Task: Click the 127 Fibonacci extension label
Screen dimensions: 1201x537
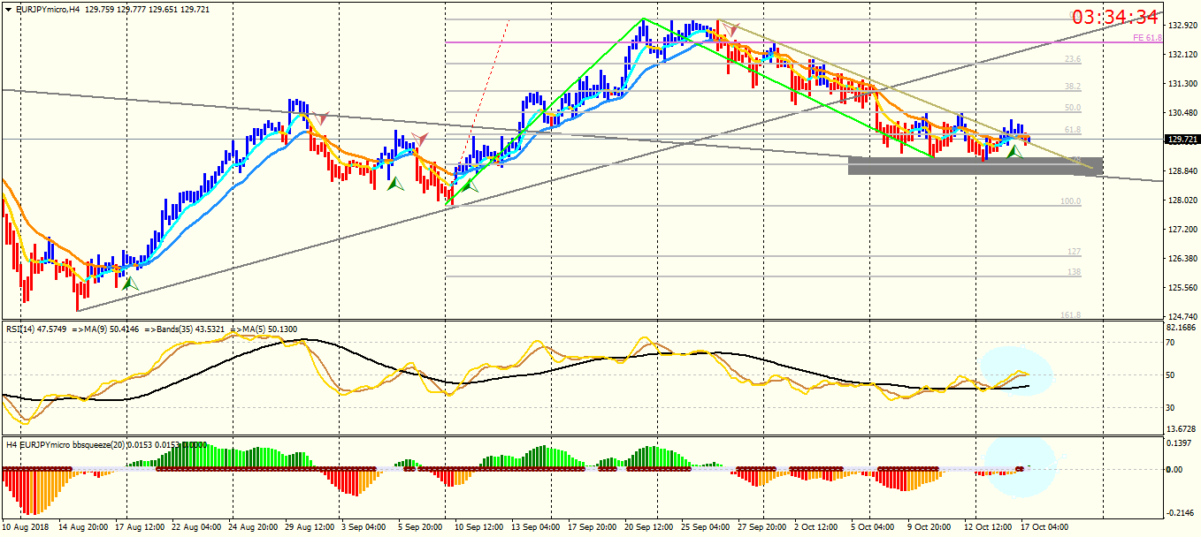Action: (1074, 252)
